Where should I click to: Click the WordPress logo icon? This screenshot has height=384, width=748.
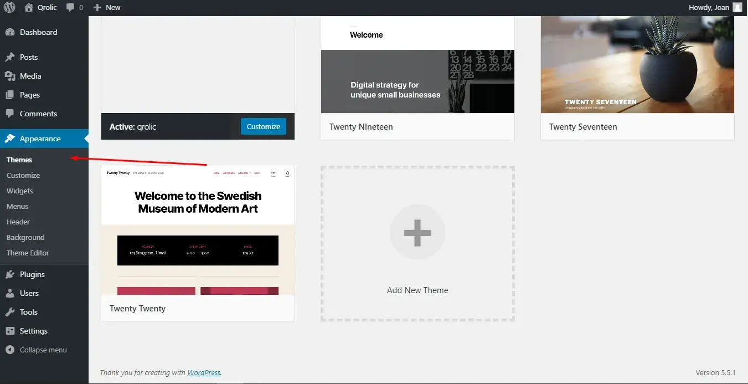(9, 8)
